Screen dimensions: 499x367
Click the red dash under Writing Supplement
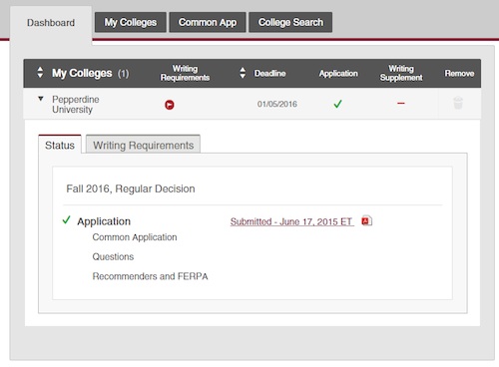[x=401, y=104]
